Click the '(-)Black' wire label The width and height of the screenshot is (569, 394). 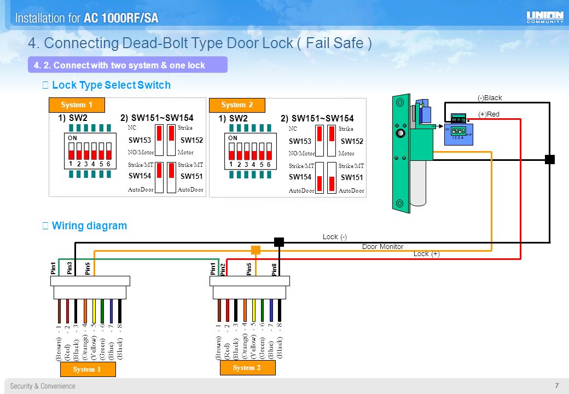click(490, 97)
